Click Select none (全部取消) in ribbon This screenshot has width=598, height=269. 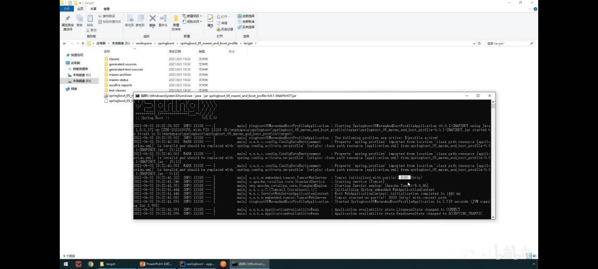point(246,21)
